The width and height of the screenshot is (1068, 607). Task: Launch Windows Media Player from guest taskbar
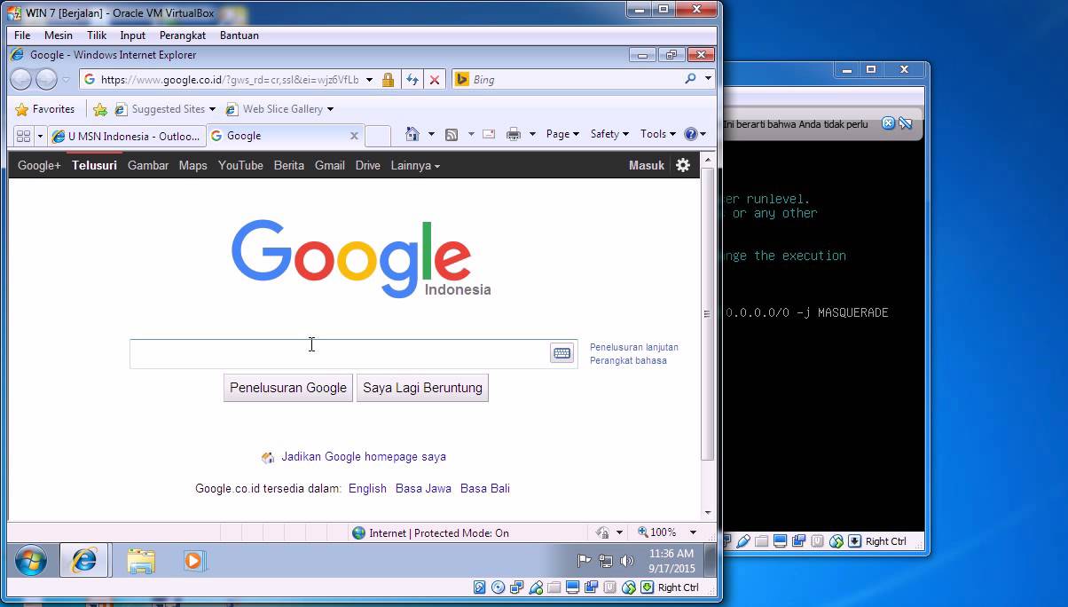(194, 561)
